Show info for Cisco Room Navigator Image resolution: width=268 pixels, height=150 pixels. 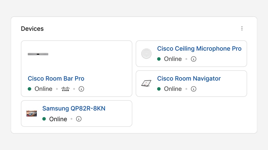point(193,89)
